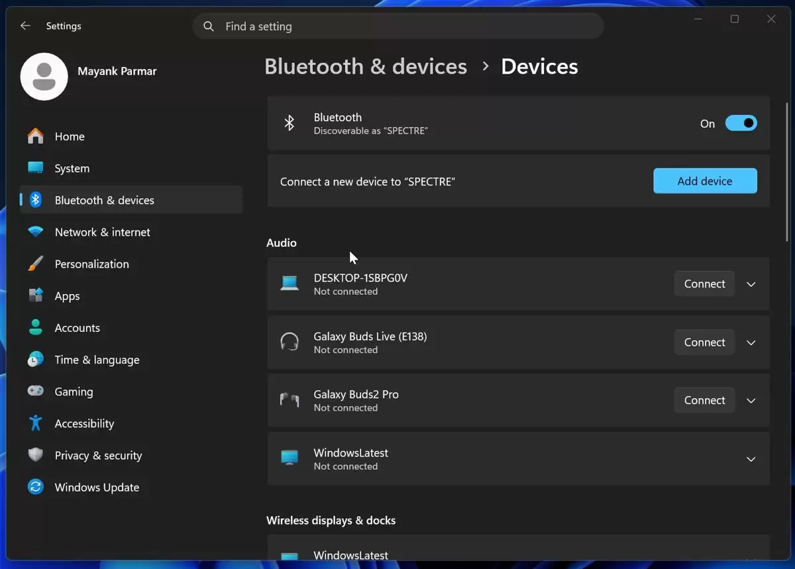Expand WindowsLatest audio device chevron

[751, 459]
